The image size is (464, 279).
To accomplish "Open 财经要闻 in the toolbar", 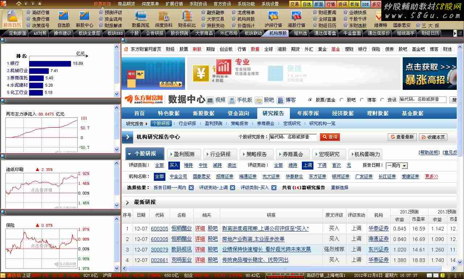I will tap(324, 12).
